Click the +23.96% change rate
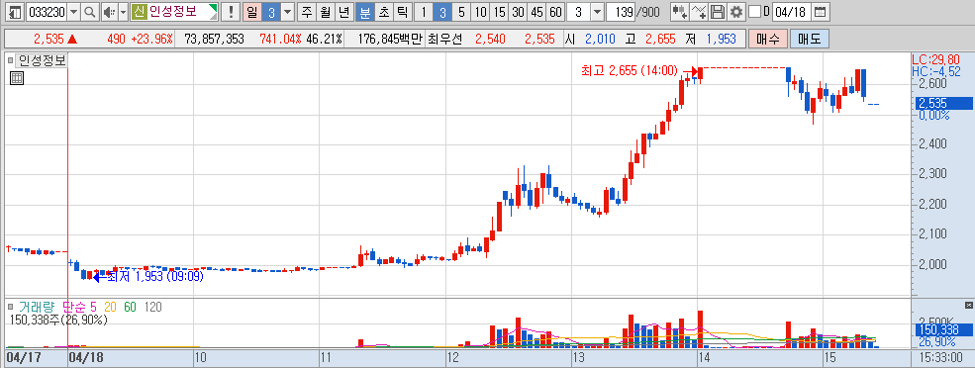 pos(151,40)
